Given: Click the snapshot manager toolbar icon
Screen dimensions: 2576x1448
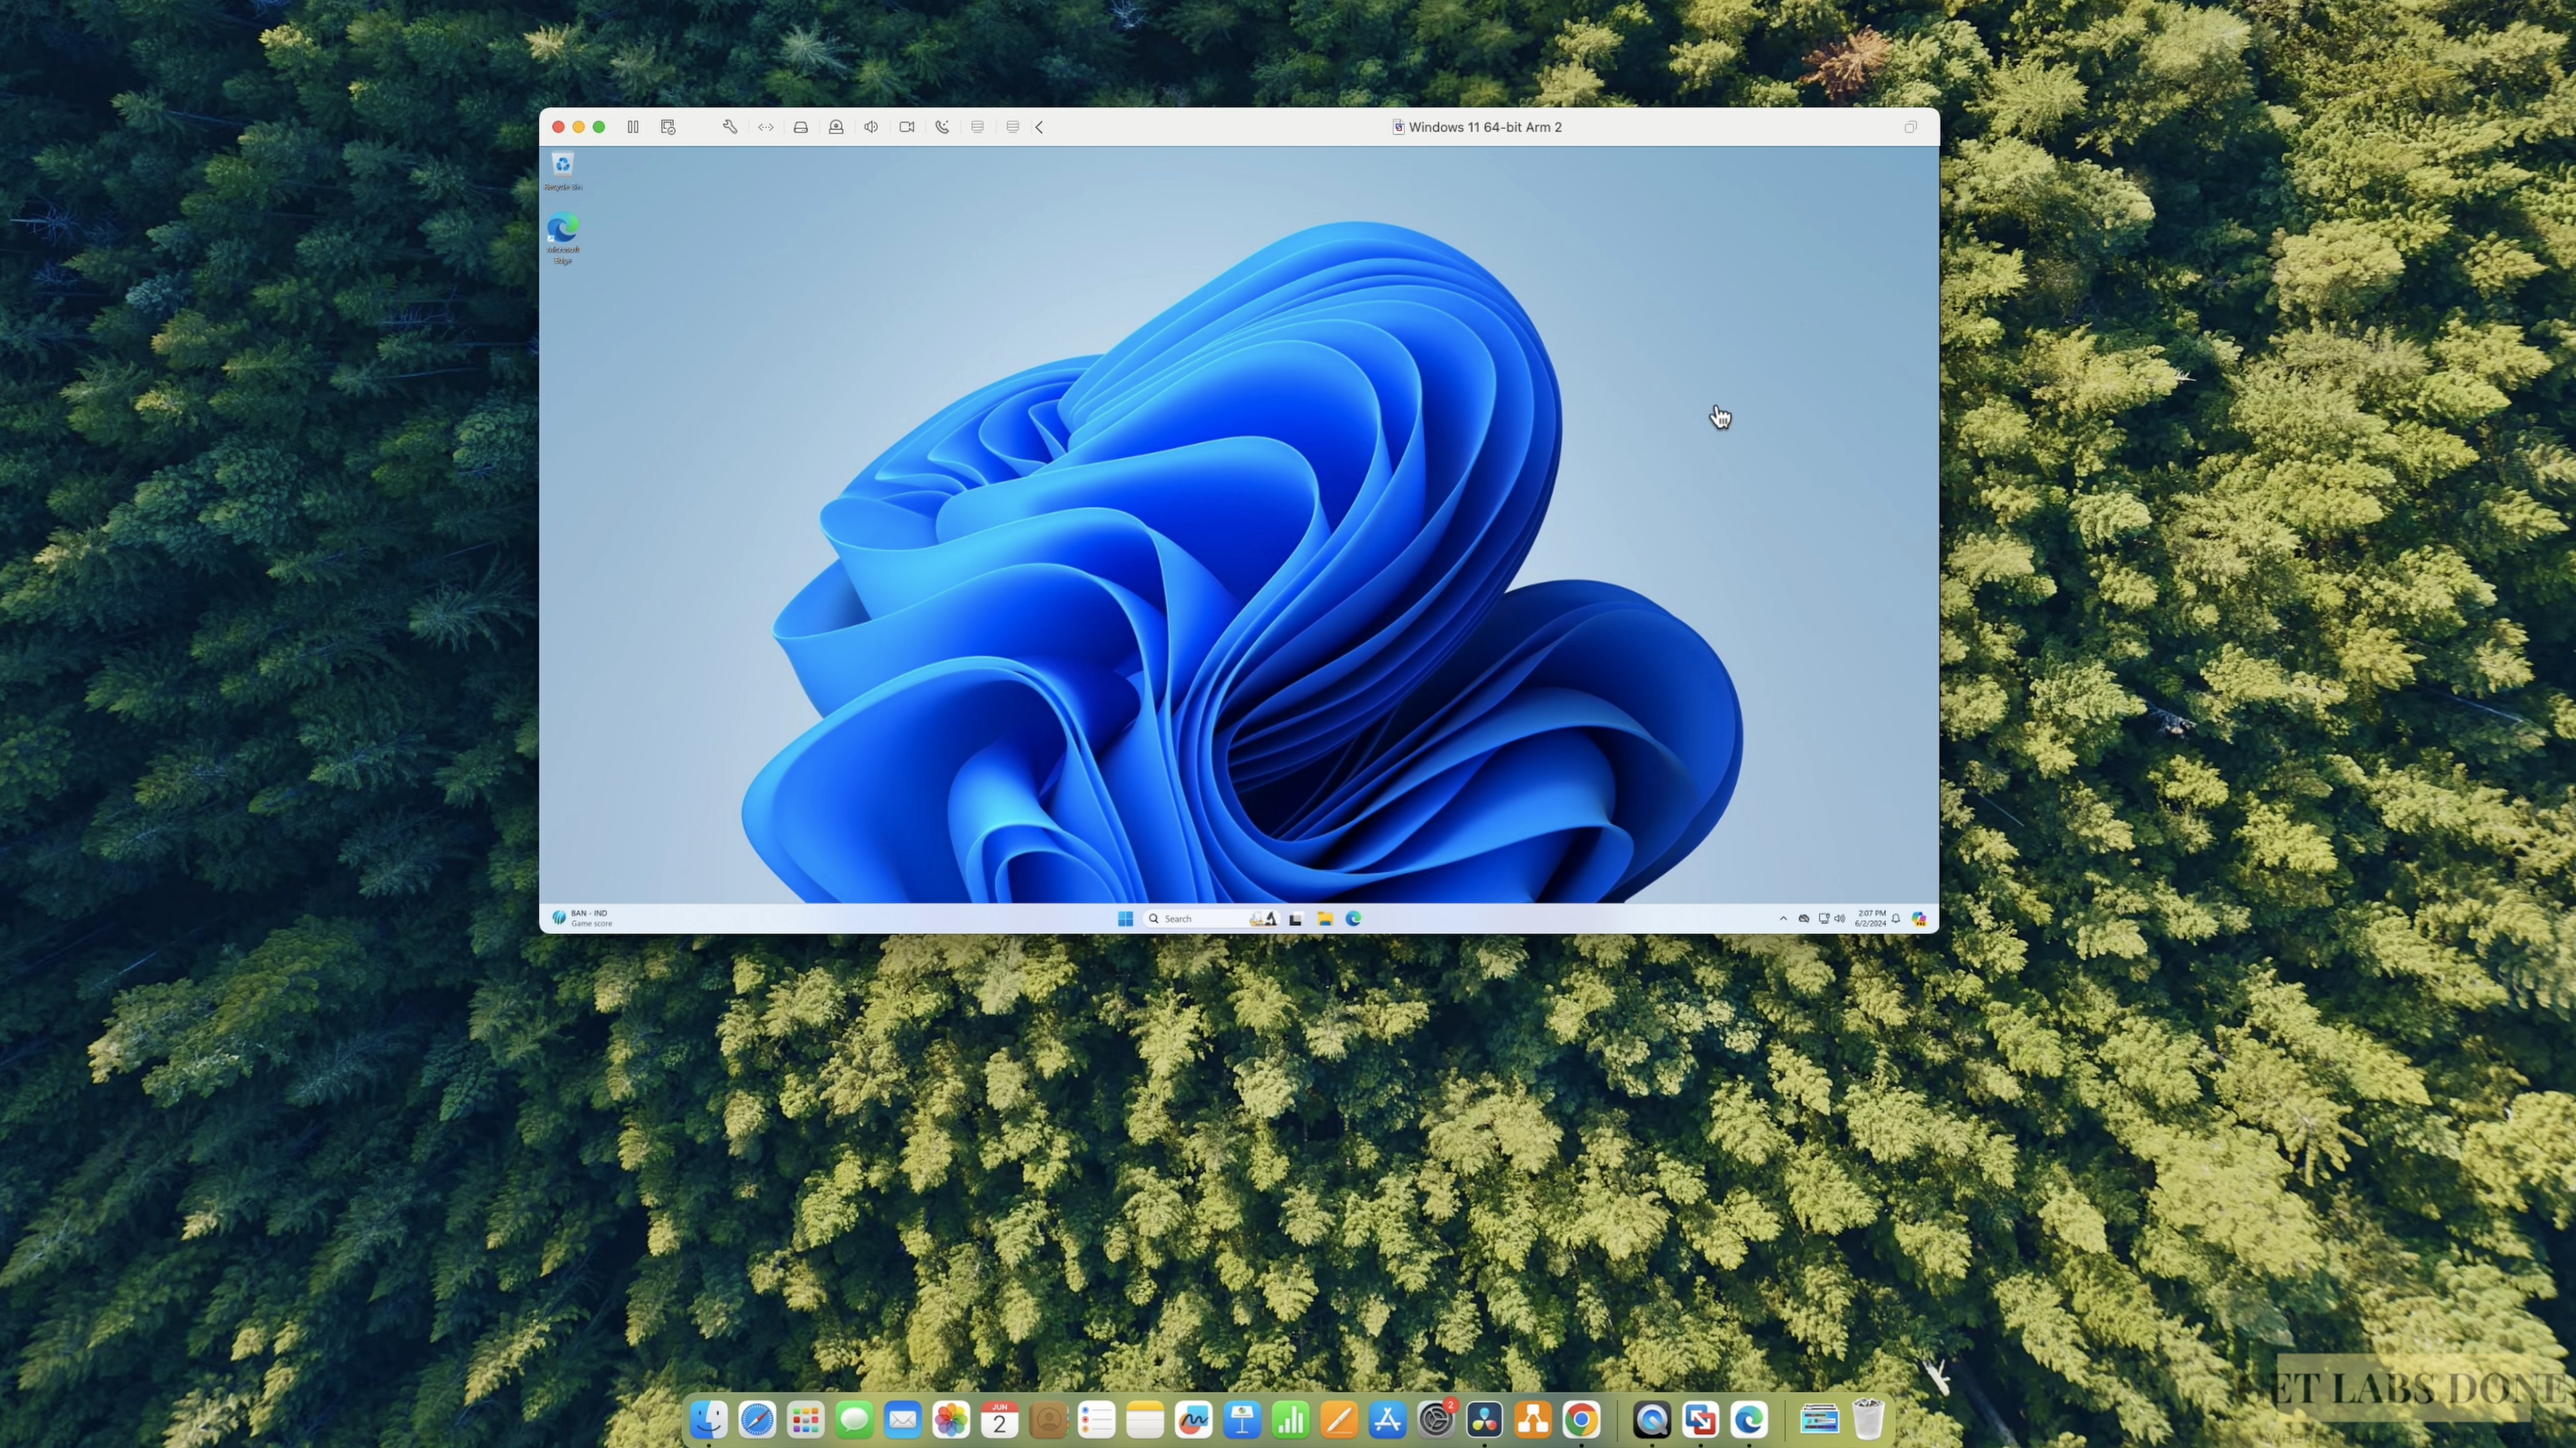Looking at the screenshot, I should 668,127.
